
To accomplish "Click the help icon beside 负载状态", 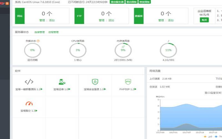I will pyautogui.click(x=38, y=41).
